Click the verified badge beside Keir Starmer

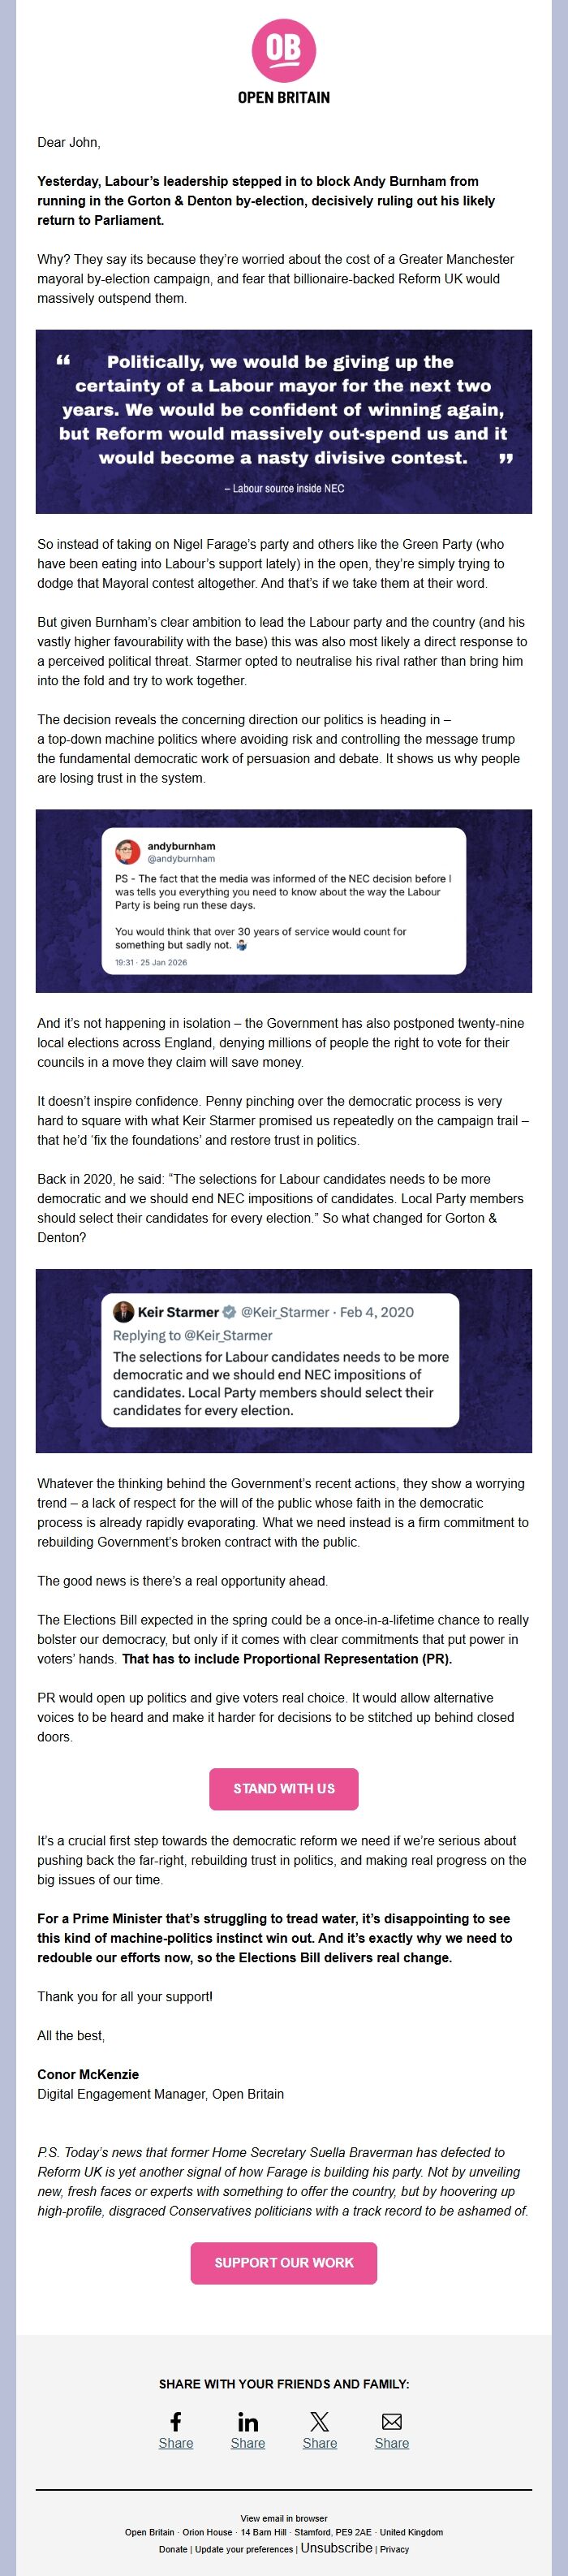coord(229,1312)
